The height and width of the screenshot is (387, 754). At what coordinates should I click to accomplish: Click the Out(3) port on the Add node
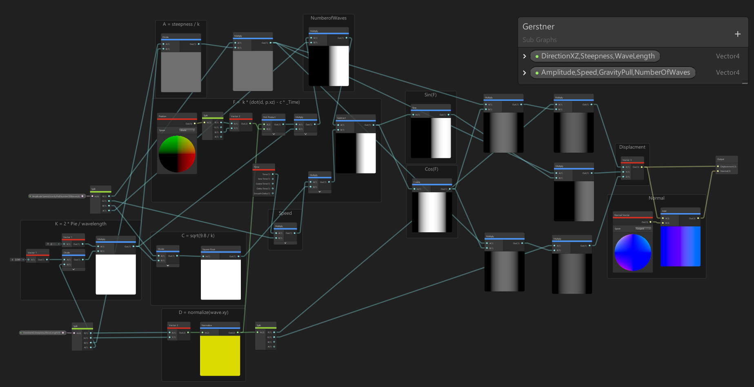click(698, 218)
